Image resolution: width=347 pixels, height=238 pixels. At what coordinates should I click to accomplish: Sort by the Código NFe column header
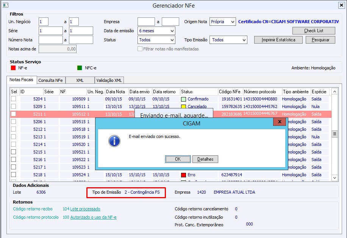[231, 92]
